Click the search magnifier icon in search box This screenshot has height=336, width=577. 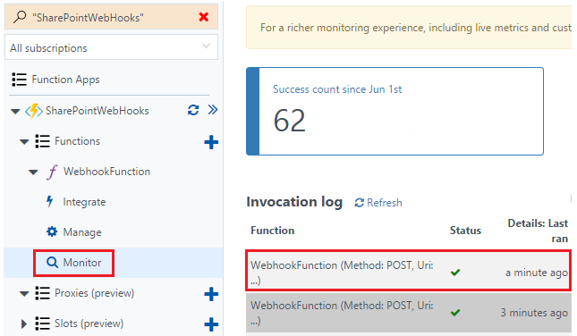(20, 17)
